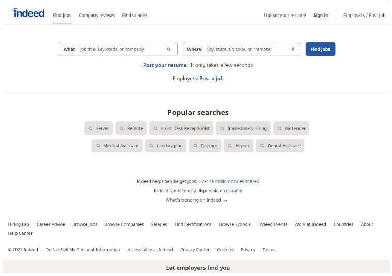Viewport: 392px width, 276px height.
Task: Click the Post your resume link
Action: click(x=165, y=65)
